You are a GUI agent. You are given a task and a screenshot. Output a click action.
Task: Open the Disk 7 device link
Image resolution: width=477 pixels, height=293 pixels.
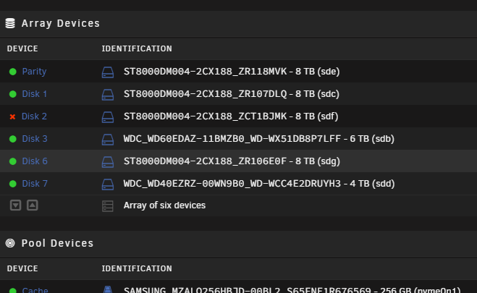click(35, 184)
